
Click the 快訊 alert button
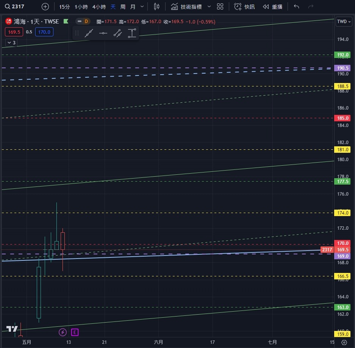pyautogui.click(x=244, y=7)
